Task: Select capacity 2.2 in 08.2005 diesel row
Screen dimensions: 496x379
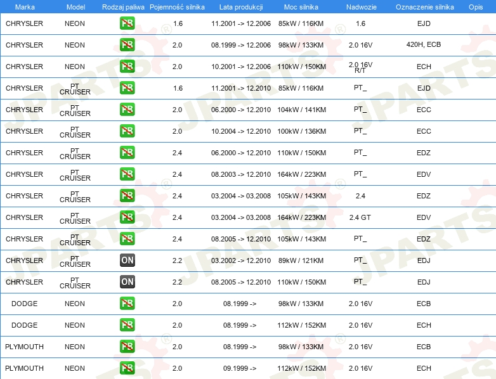Action: point(177,282)
